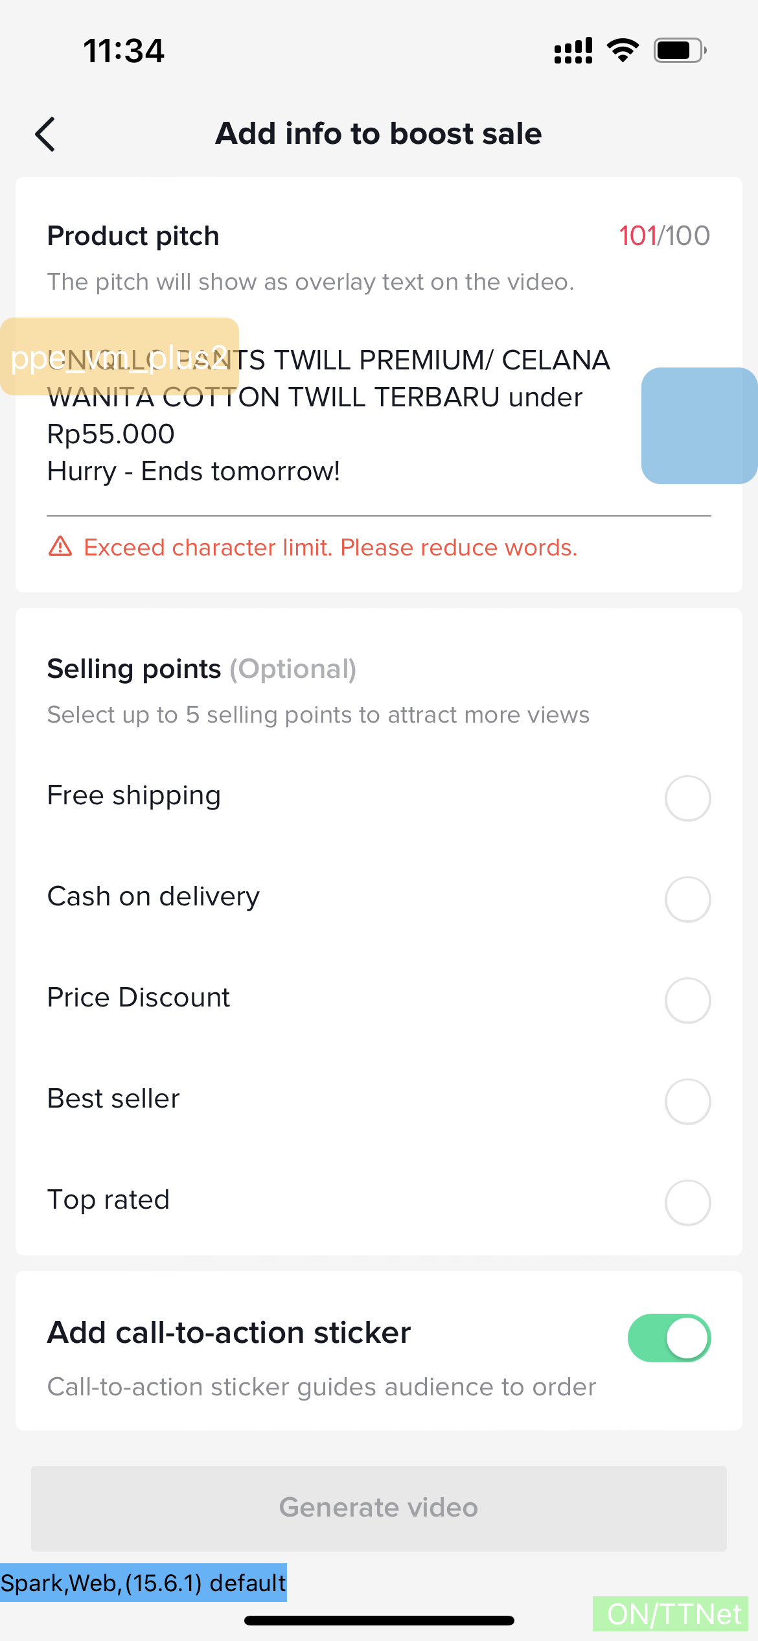Tap the cellular signal bars icon
The width and height of the screenshot is (758, 1641).
point(573,51)
